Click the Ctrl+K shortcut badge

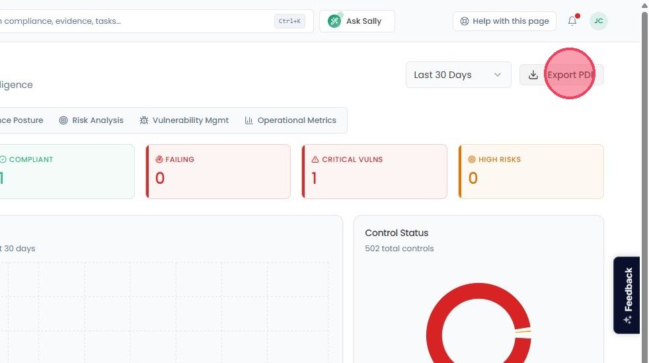289,21
